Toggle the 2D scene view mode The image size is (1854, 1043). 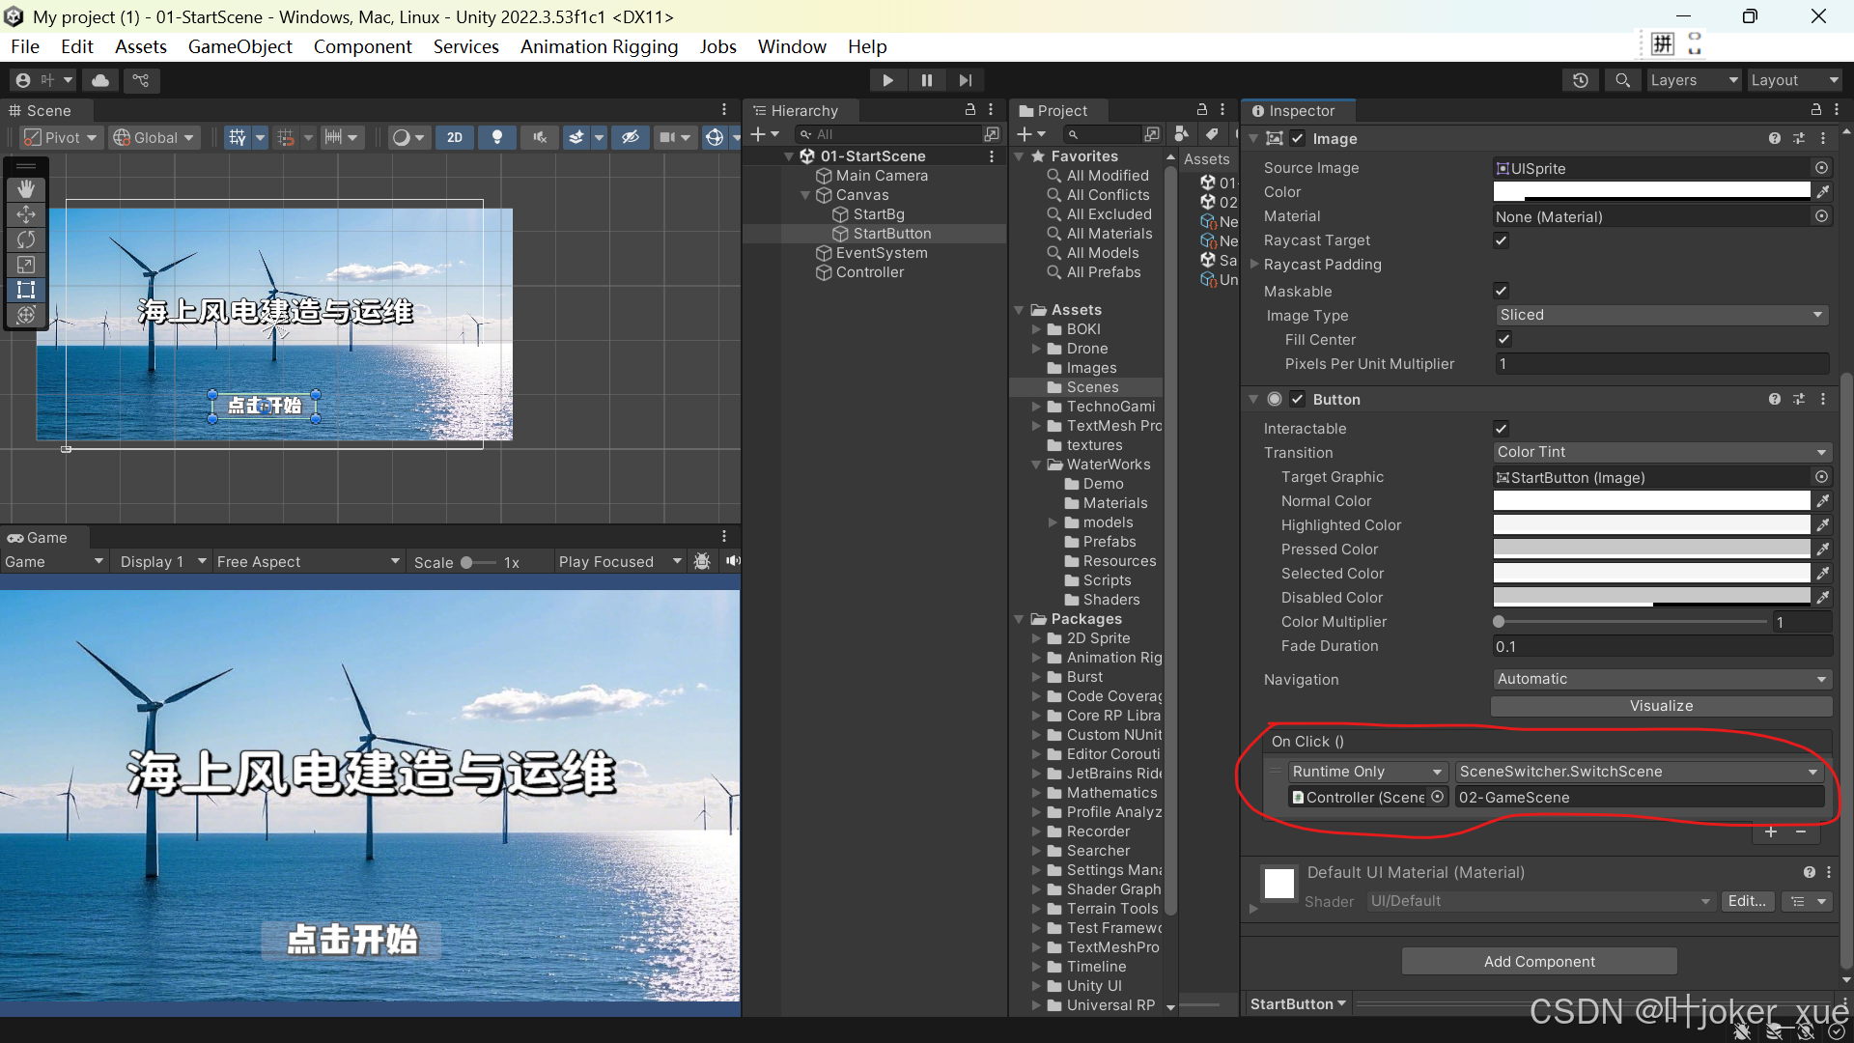454,137
